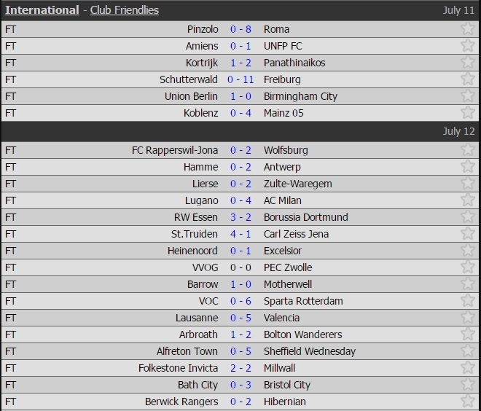Favorite the Schutterwald vs Freiburg match
The image size is (481, 411).
[467, 79]
